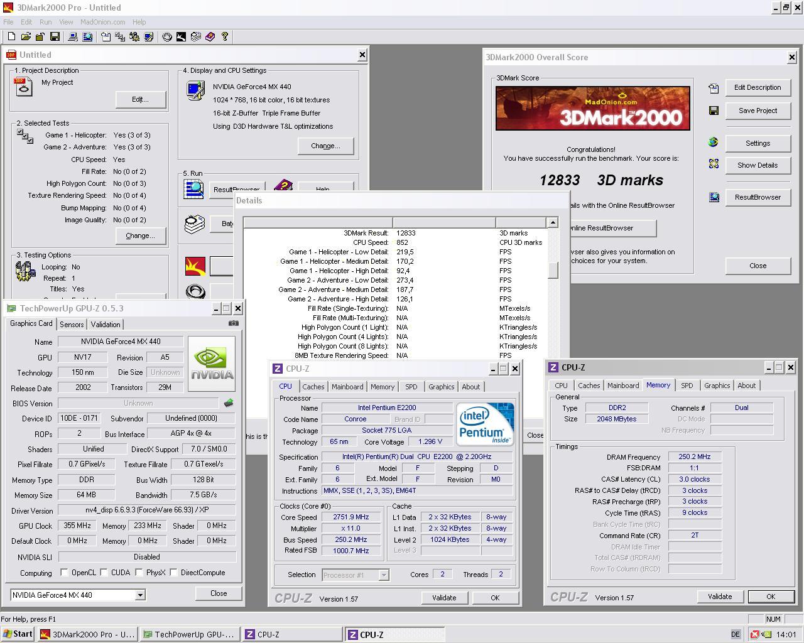This screenshot has height=643, width=804.
Task: Enable the OpenCL checkbox in GPU-Z
Action: tap(64, 573)
